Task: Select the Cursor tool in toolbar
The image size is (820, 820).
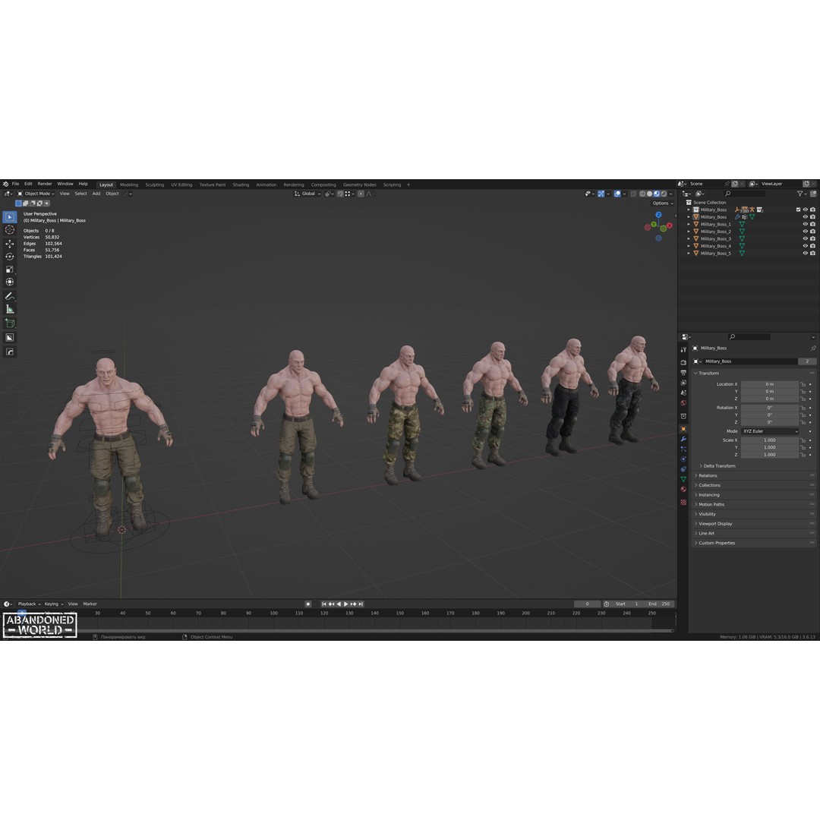Action: tap(9, 230)
